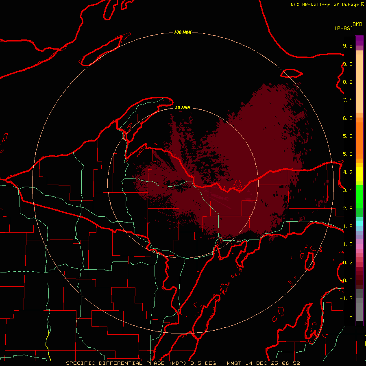Click the TH threshold label on scale
The height and width of the screenshot is (366, 366).
(x=349, y=317)
